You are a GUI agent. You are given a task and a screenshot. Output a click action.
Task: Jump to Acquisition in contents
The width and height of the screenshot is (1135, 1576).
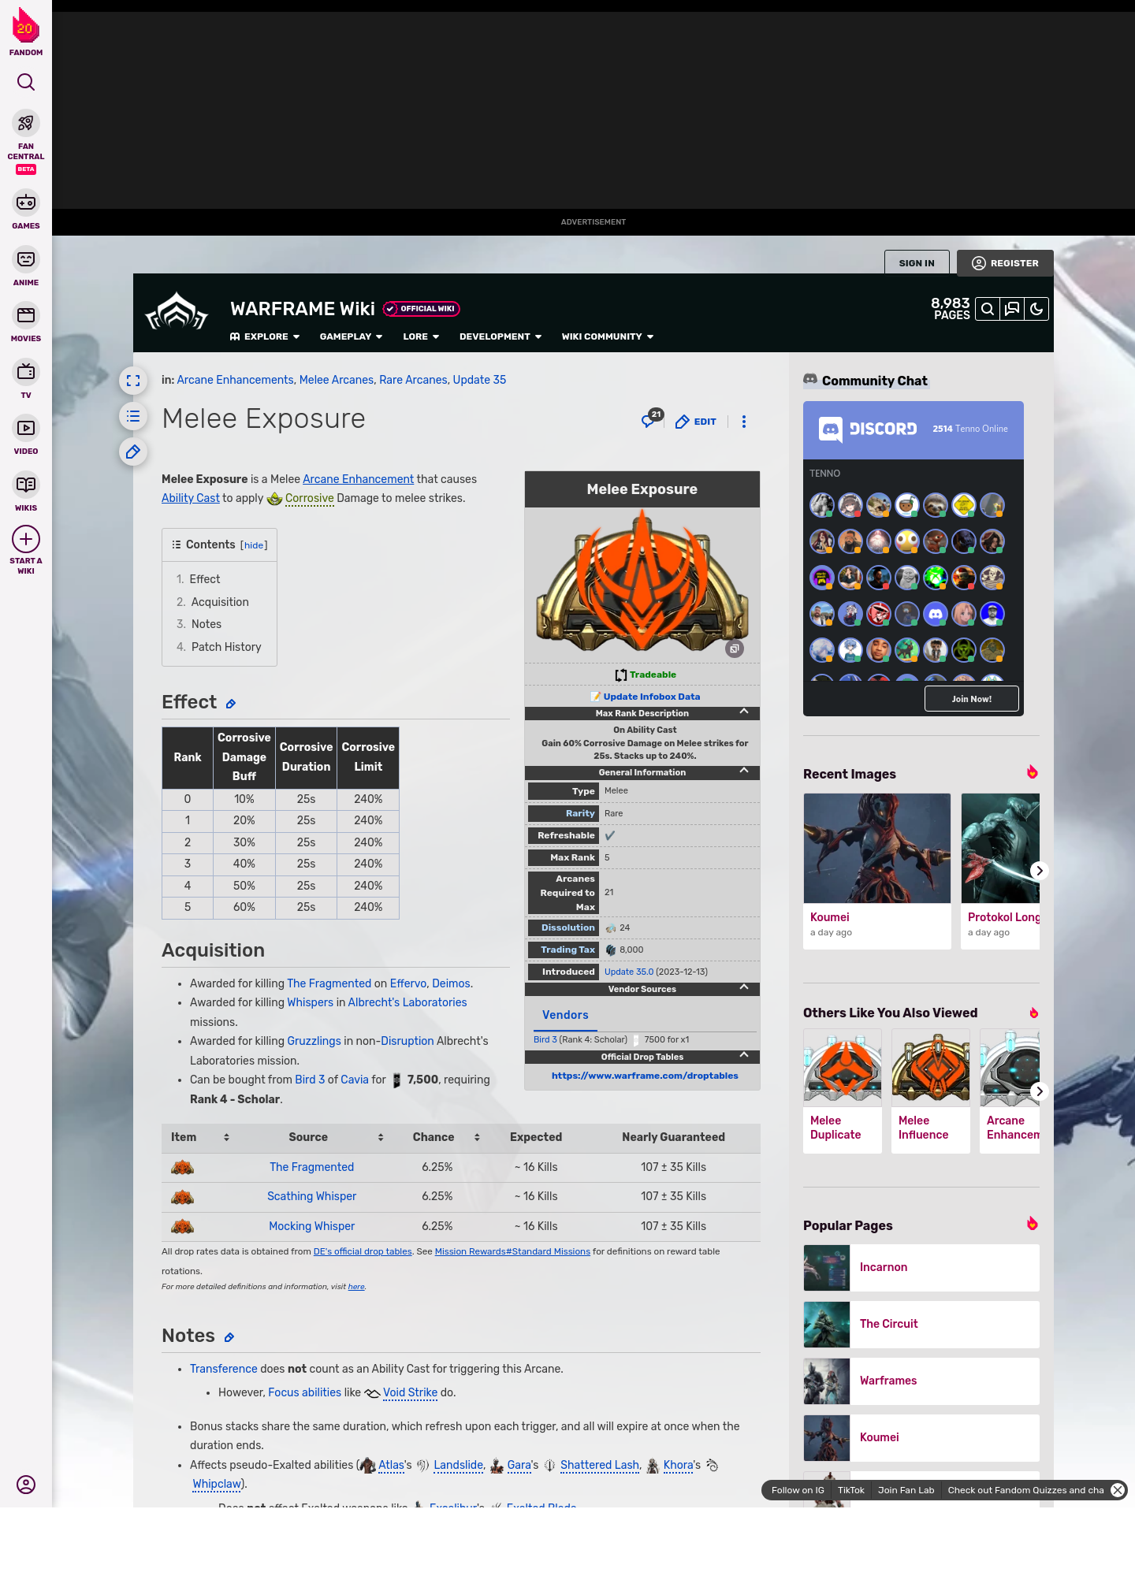(220, 602)
